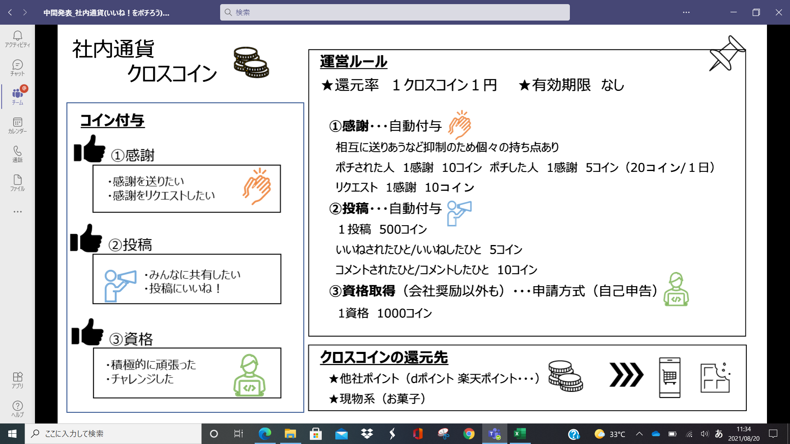Open the Calls (通話) section
This screenshot has height=444, width=790.
(17, 154)
